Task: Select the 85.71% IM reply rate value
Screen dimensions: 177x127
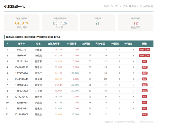Action: click(60, 23)
